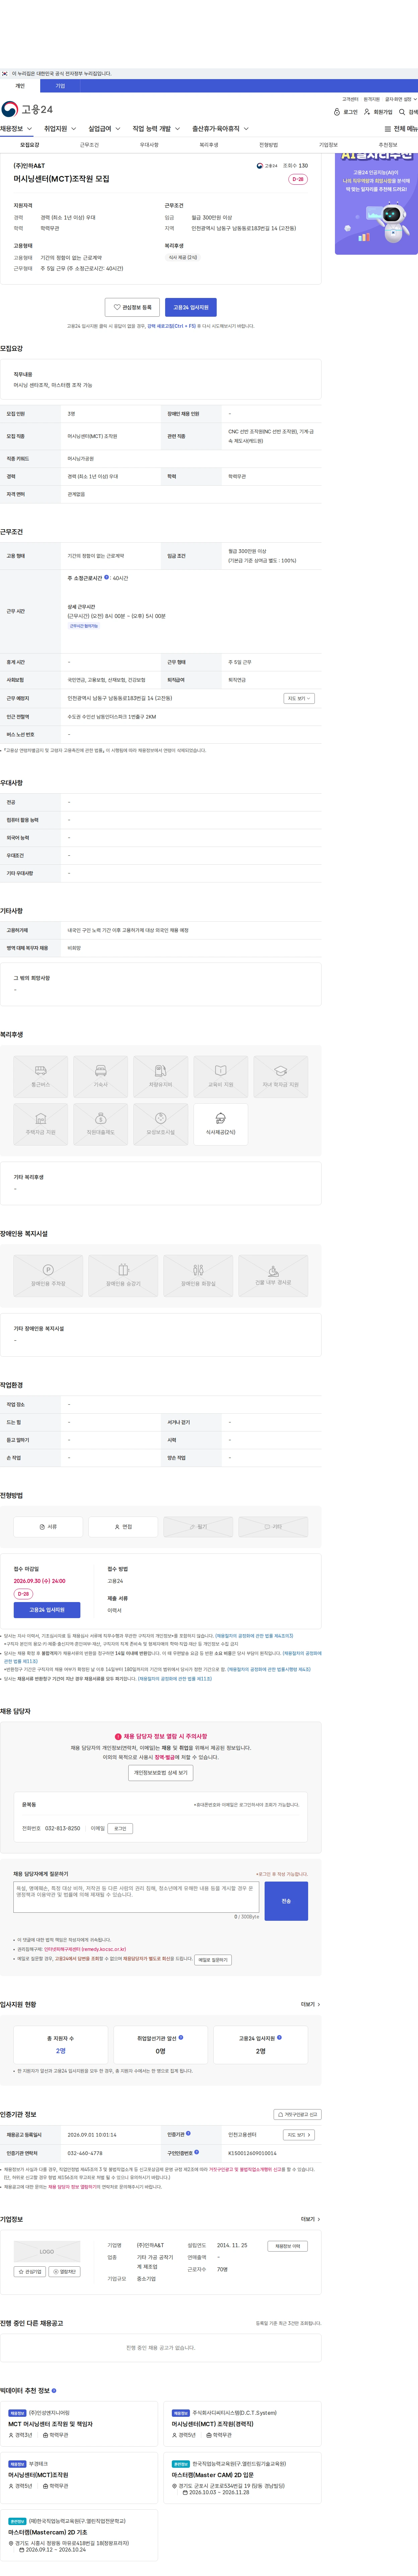Screen dimensions: 418x2576
Task: Switch to the 기업정보 section tab
Action: coord(328,145)
